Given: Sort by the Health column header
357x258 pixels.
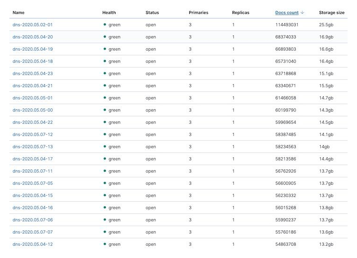Looking at the screenshot, I should [109, 13].
